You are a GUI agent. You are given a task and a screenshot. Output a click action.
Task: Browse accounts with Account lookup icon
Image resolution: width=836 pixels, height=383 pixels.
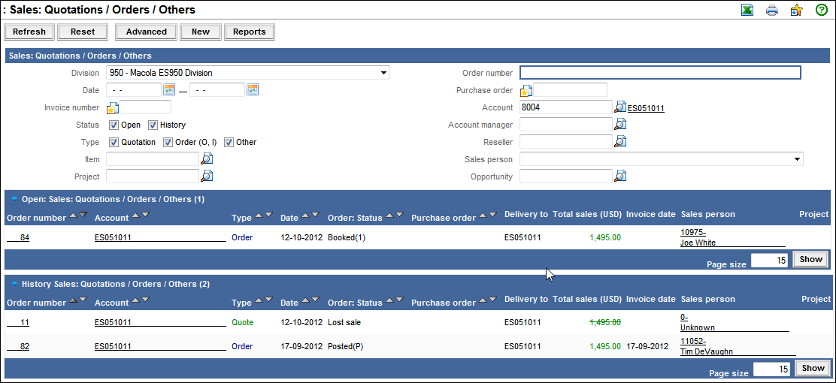[x=620, y=107]
